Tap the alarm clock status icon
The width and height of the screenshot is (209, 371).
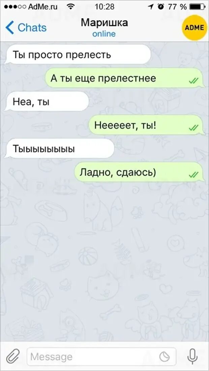161,7
